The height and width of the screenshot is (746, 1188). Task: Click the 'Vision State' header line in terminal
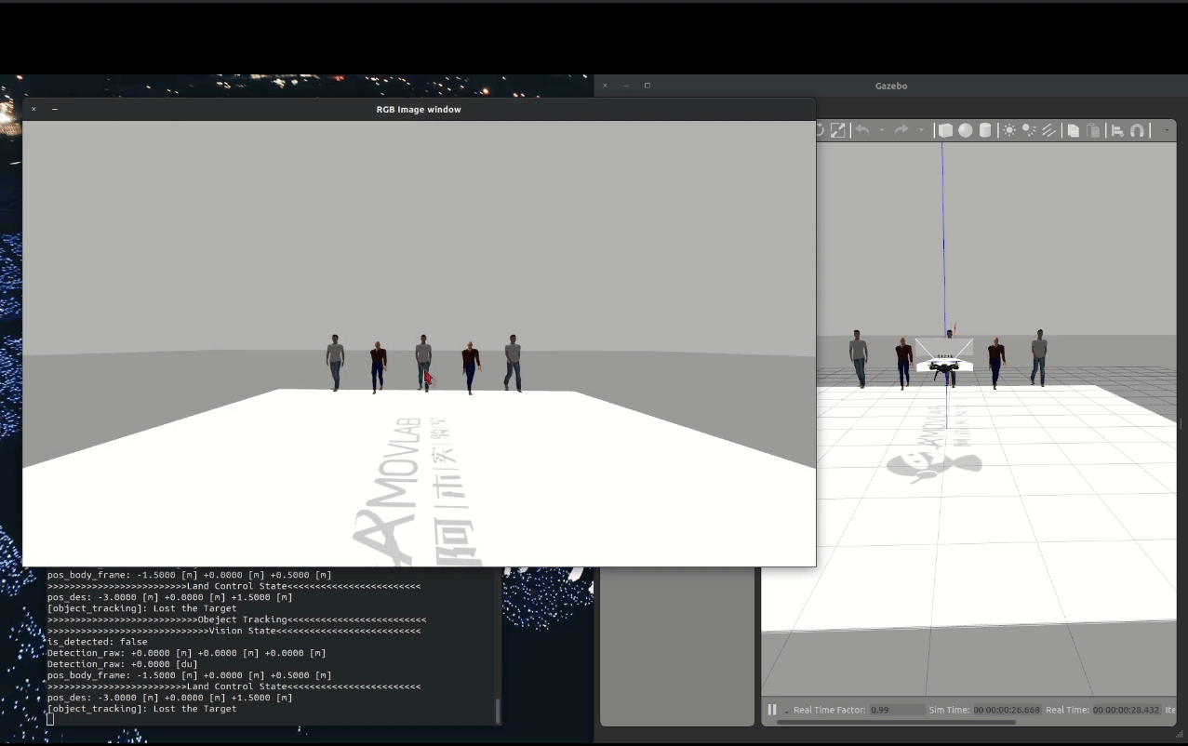pyautogui.click(x=234, y=631)
